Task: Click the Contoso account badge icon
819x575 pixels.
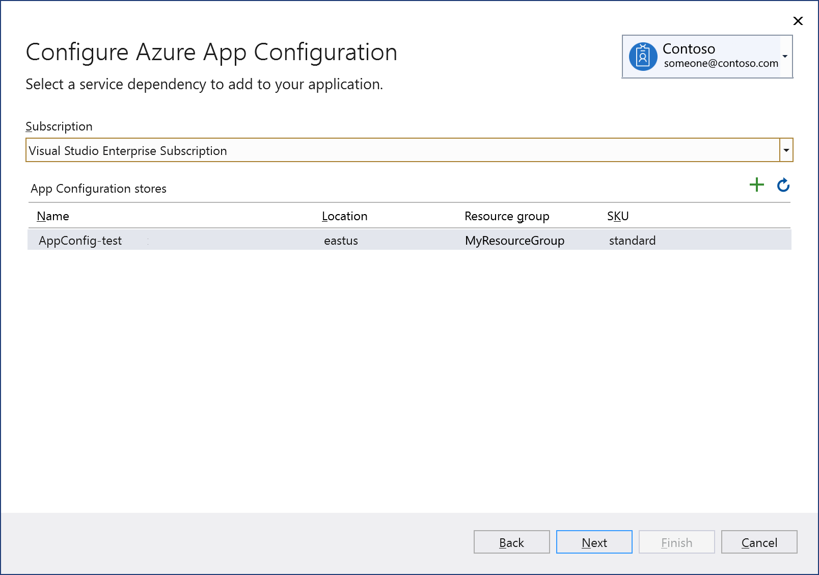Action: (643, 56)
